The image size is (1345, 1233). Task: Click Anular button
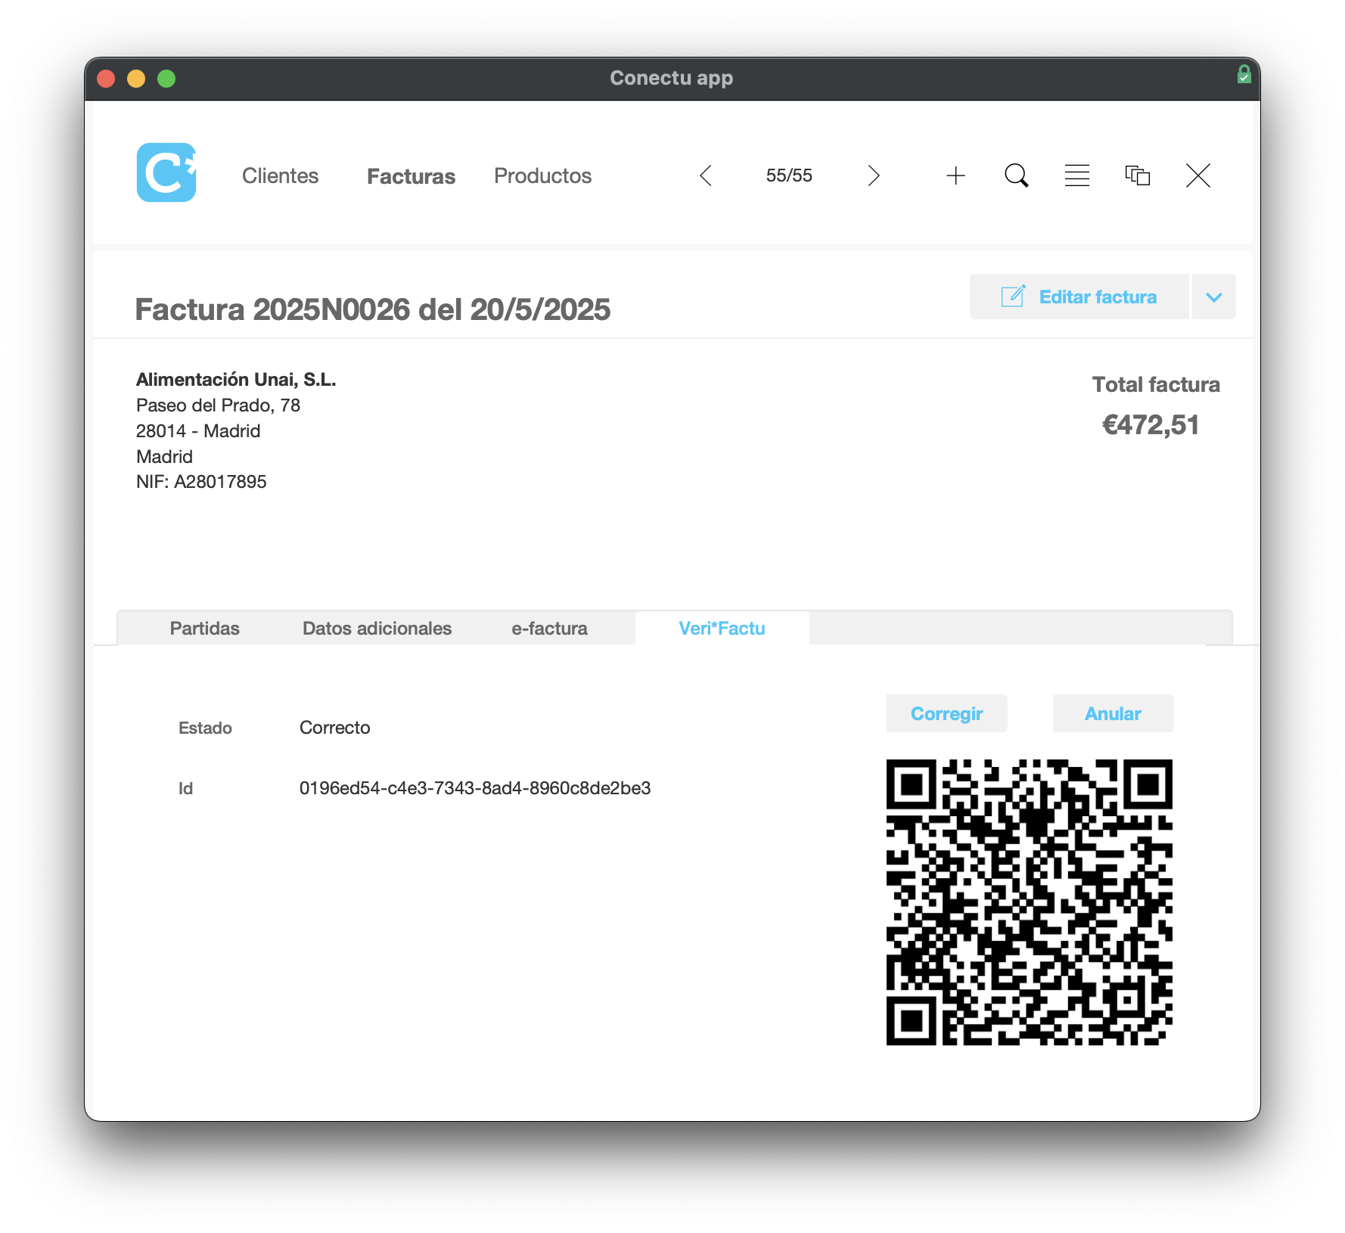1113,713
